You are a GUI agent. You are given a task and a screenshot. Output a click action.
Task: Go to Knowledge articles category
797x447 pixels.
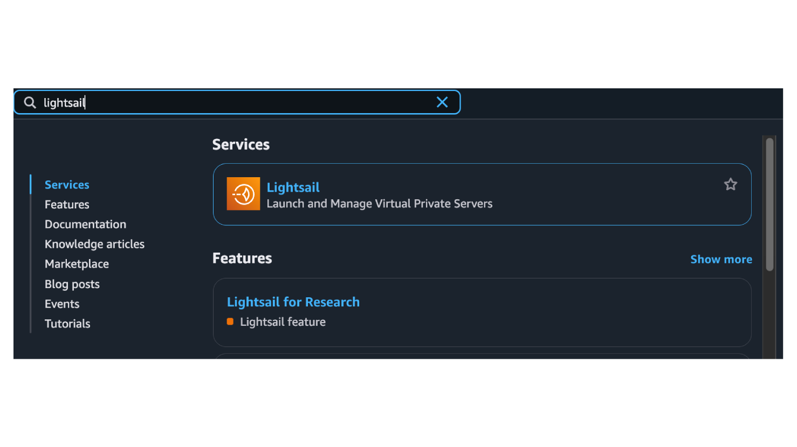94,245
